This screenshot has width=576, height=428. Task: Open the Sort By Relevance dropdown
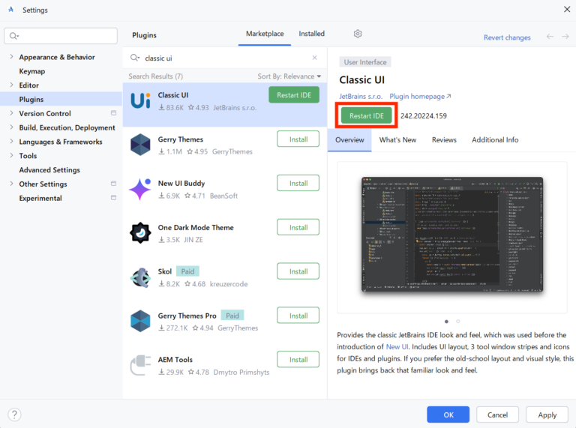(289, 76)
